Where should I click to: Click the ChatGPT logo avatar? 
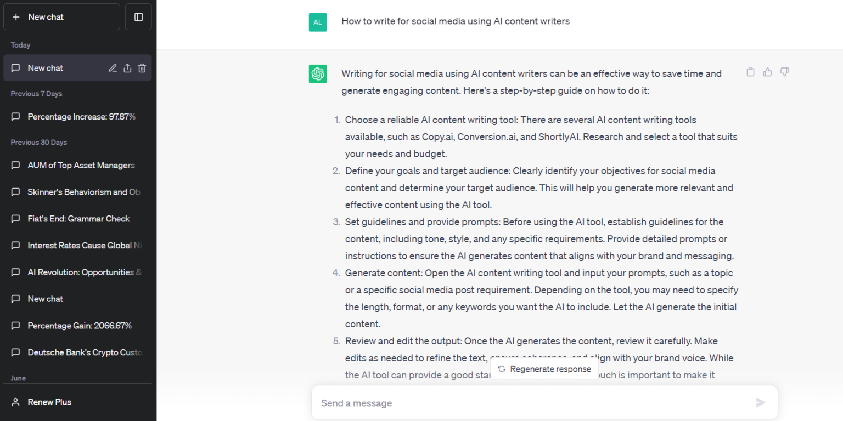coord(318,74)
